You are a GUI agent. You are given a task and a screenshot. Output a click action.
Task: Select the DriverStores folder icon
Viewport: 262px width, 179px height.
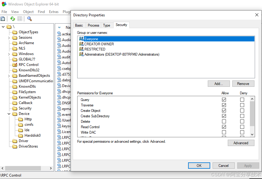[15, 146]
